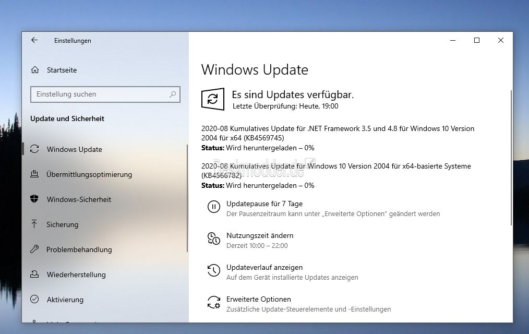Viewport: 529px width, 334px height.
Task: Click the pause icon for Updatepause
Action: pyautogui.click(x=214, y=207)
